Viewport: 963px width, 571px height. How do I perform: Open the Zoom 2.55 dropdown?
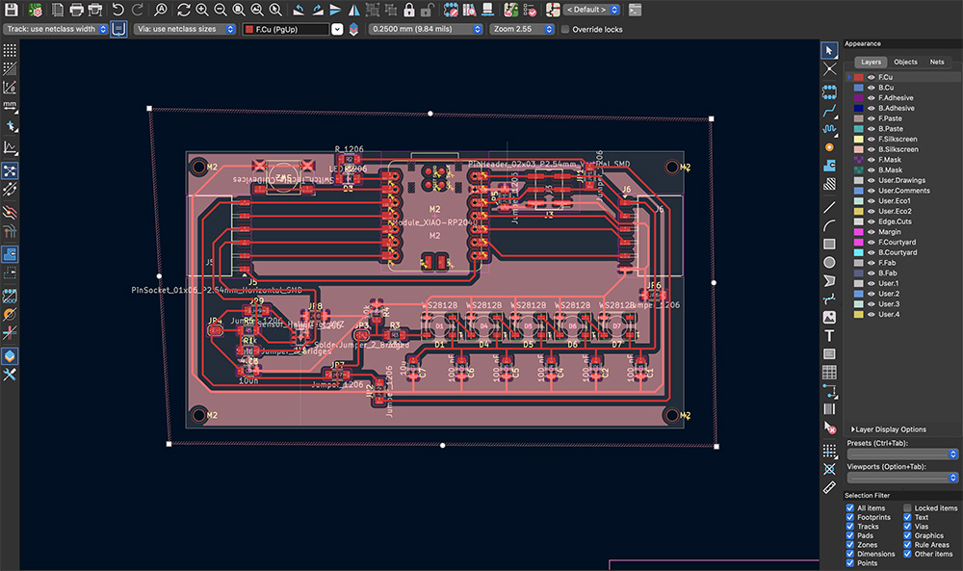click(x=522, y=29)
